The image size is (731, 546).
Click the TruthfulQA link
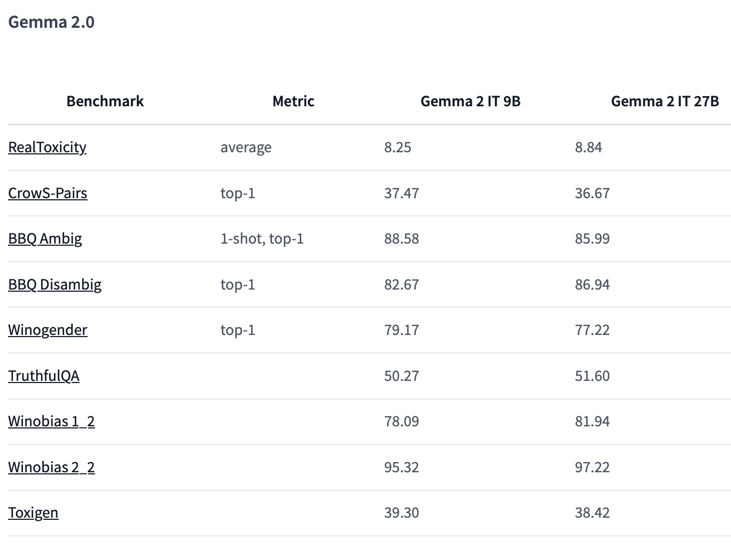(44, 376)
